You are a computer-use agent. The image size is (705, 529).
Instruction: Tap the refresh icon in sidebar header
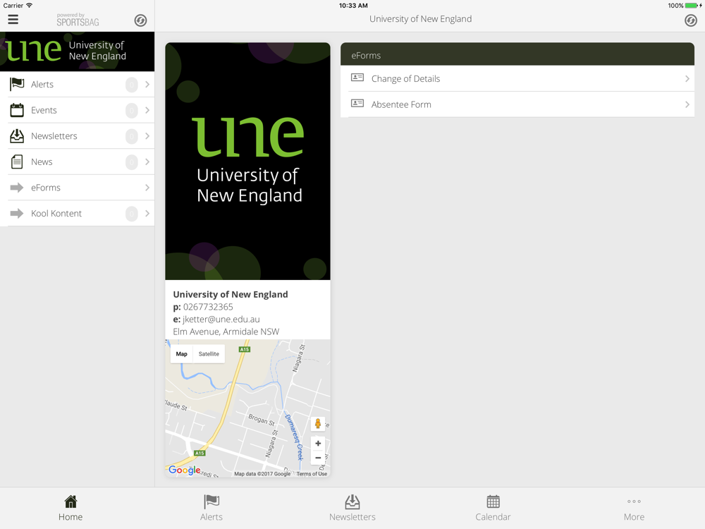pyautogui.click(x=141, y=20)
